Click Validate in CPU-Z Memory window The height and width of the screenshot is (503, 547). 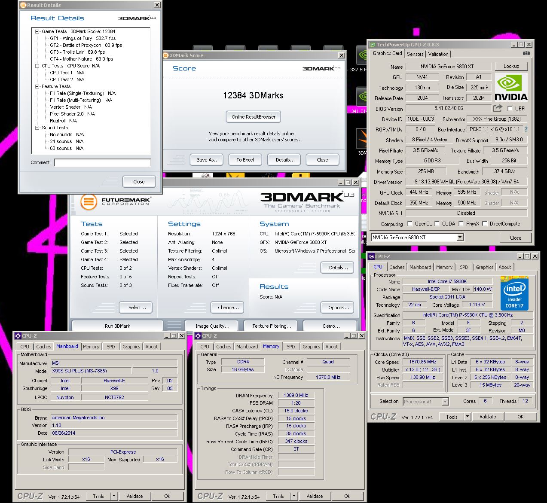click(315, 496)
